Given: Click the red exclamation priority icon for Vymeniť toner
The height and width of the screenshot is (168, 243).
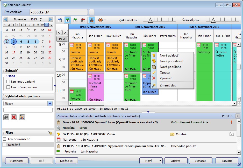Looking at the screenshot, I should click(x=231, y=122).
